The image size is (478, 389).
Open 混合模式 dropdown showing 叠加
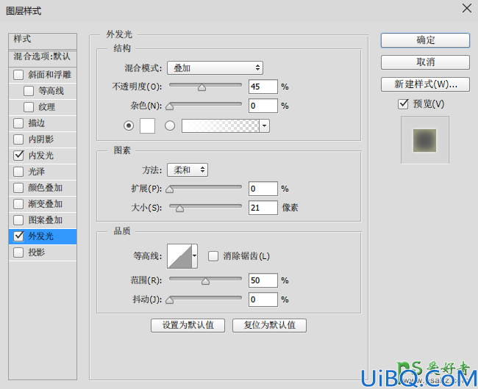click(215, 68)
